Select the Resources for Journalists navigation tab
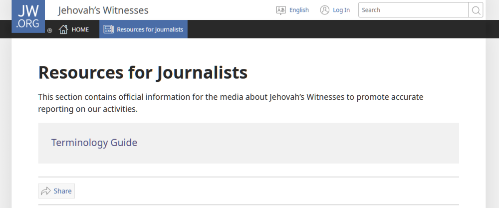Image resolution: width=499 pixels, height=208 pixels. pos(150,29)
